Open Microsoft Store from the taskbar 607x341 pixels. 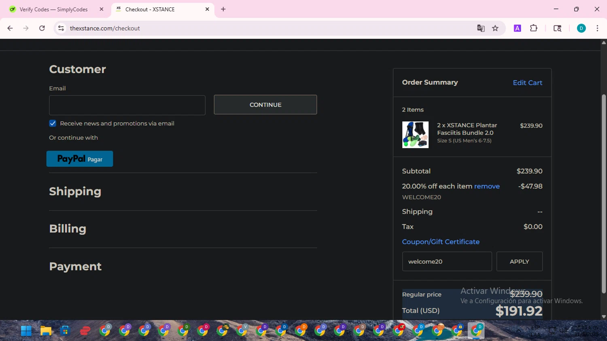pos(65,331)
